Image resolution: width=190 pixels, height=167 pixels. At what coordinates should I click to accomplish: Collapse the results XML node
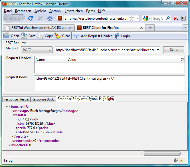(10, 115)
